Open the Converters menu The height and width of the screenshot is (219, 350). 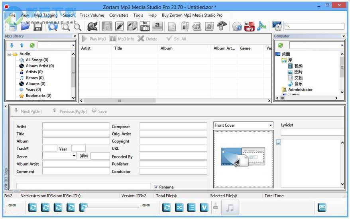(x=119, y=15)
